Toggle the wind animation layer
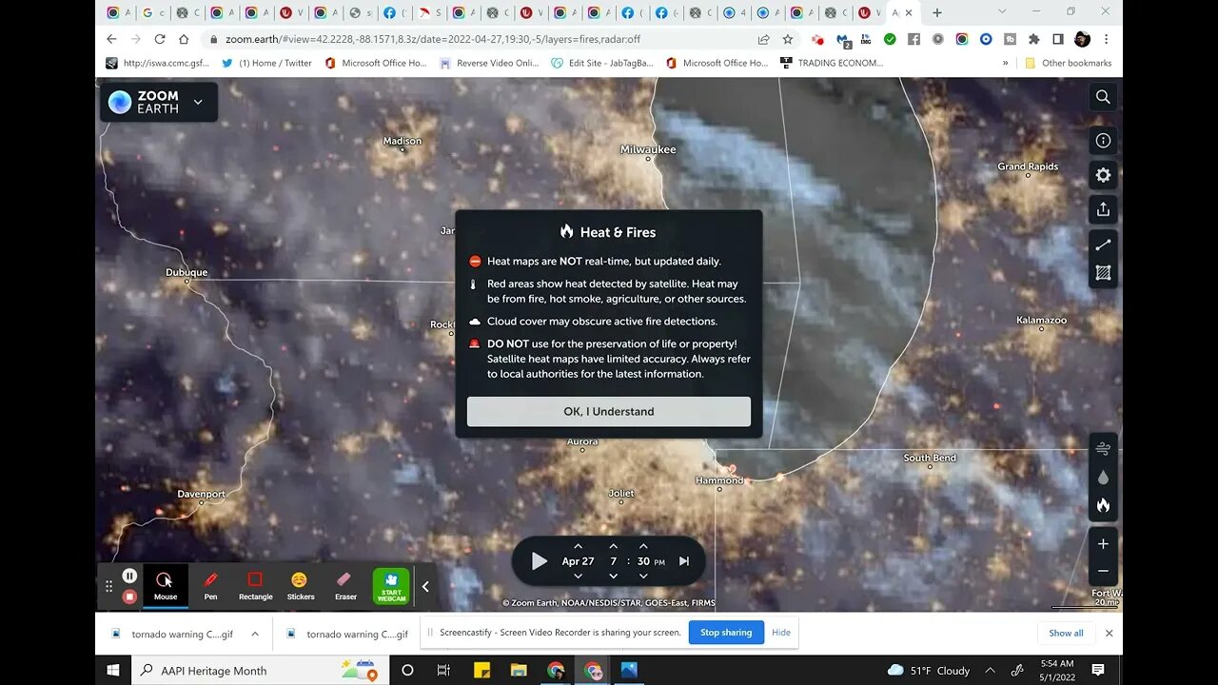This screenshot has height=685, width=1218. click(1103, 448)
